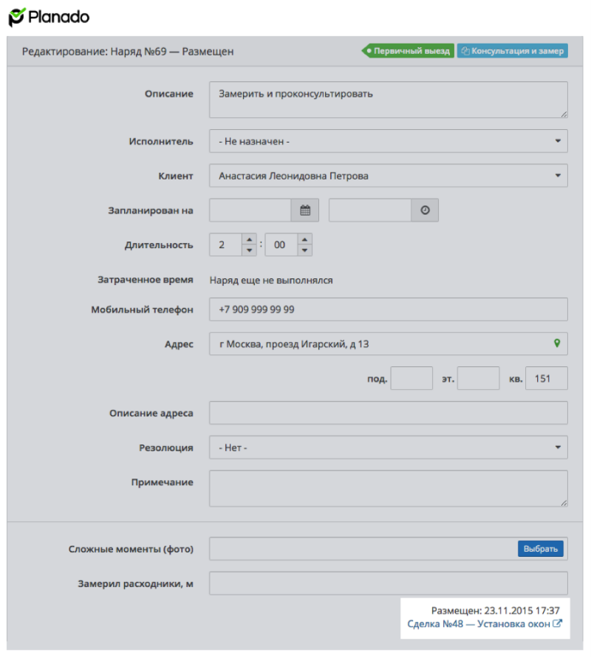591x658 pixels.
Task: Click the Описание адреса field
Action: point(389,413)
